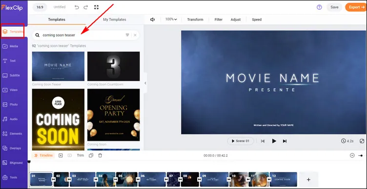Click the search magnifier icon
The image size is (367, 189).
(x=37, y=35)
